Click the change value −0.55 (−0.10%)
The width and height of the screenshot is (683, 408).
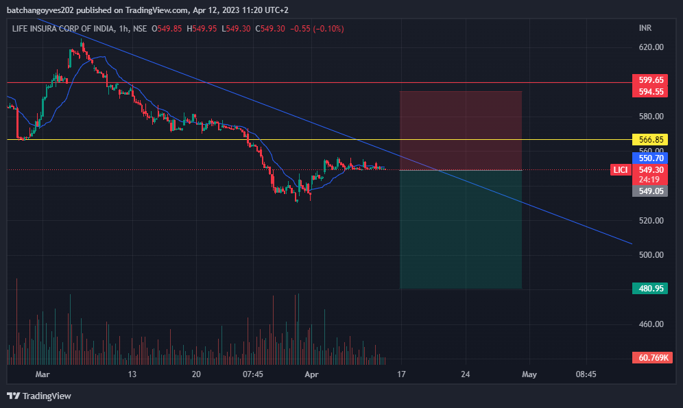[x=317, y=29]
